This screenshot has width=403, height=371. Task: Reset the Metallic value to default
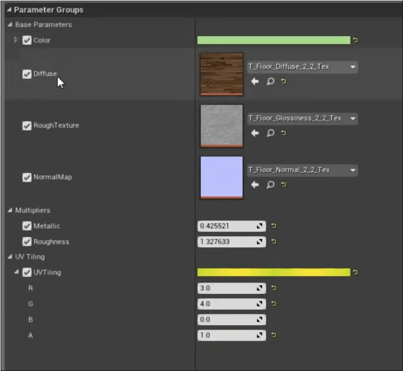[x=274, y=226]
